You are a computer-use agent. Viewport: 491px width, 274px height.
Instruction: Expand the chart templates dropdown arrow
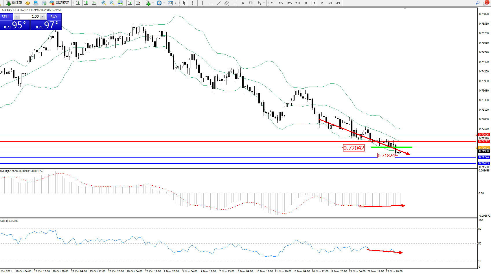tap(175, 3)
